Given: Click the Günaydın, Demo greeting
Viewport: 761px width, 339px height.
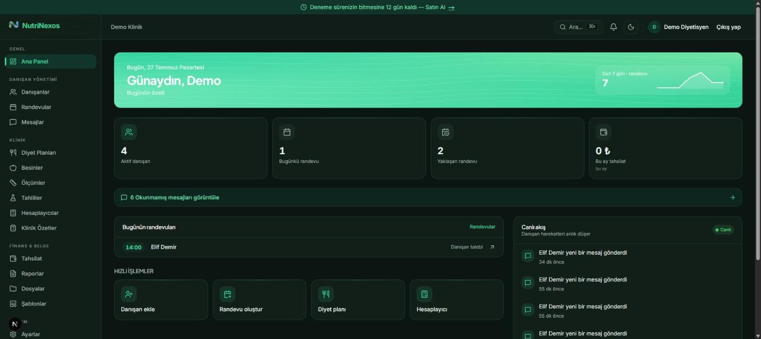Looking at the screenshot, I should pyautogui.click(x=174, y=81).
